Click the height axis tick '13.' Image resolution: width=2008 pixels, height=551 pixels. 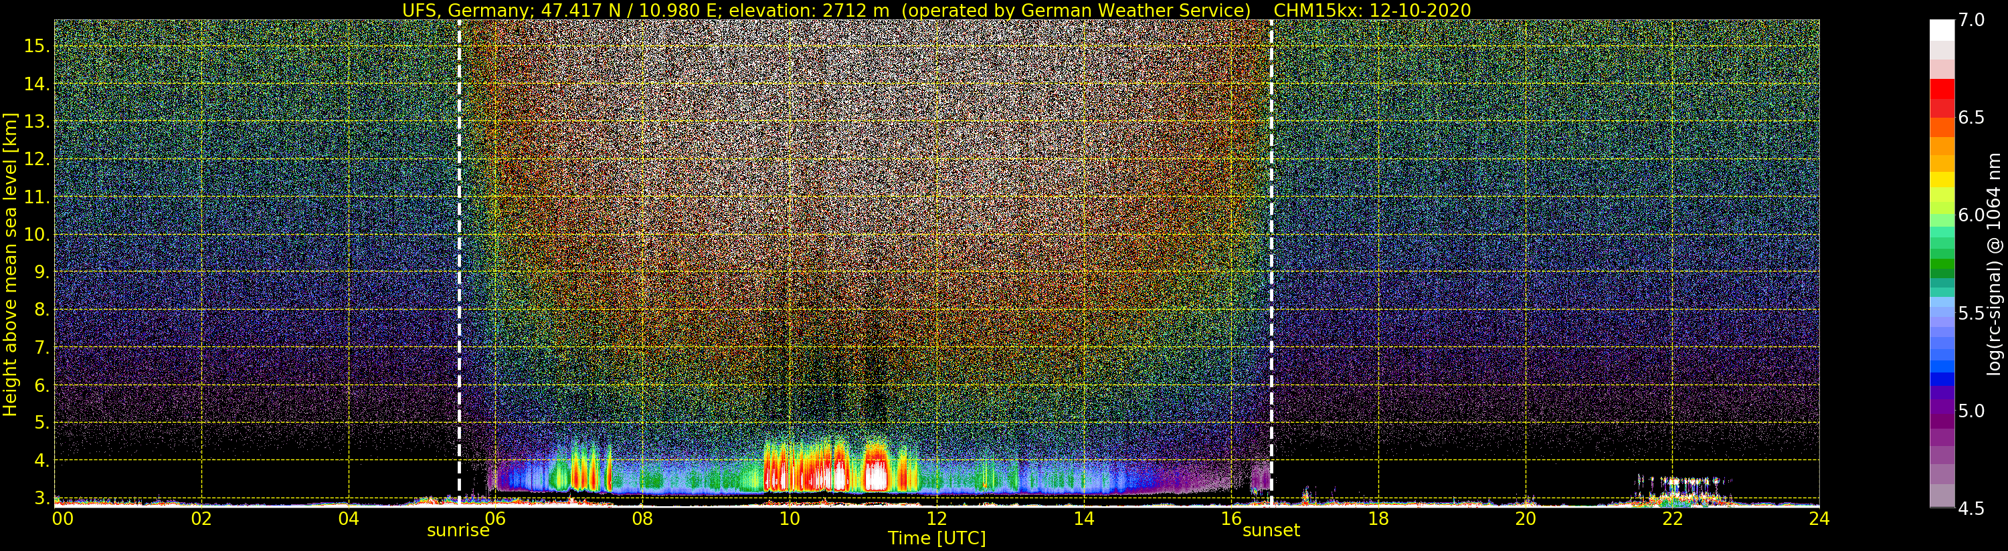coord(37,122)
